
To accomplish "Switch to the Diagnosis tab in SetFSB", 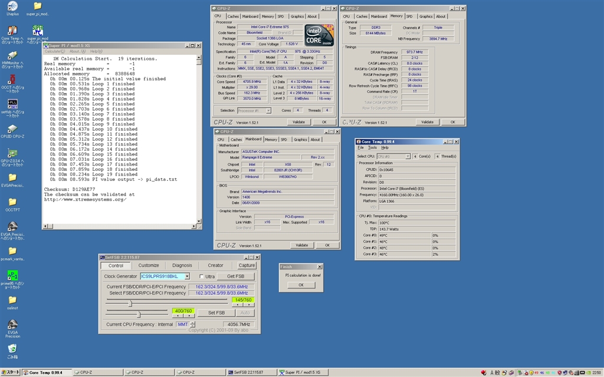I will (182, 266).
